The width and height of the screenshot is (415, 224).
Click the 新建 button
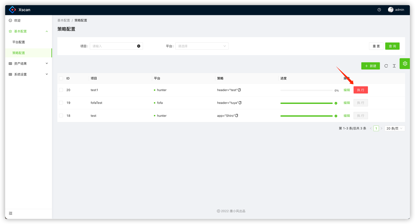371,66
